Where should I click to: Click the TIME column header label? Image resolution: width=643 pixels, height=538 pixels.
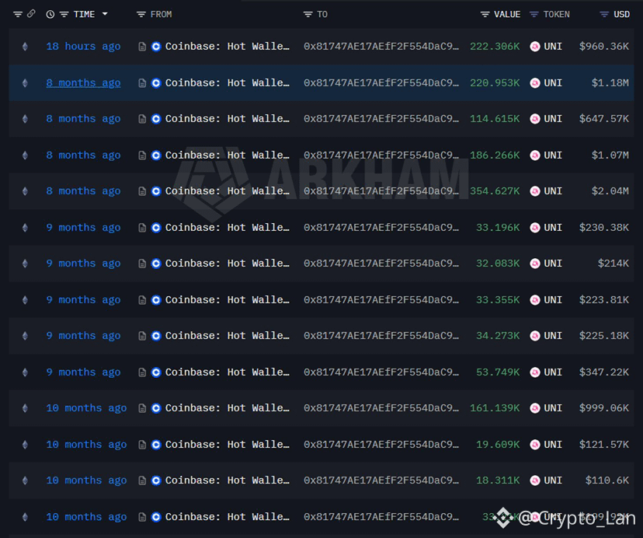click(84, 14)
